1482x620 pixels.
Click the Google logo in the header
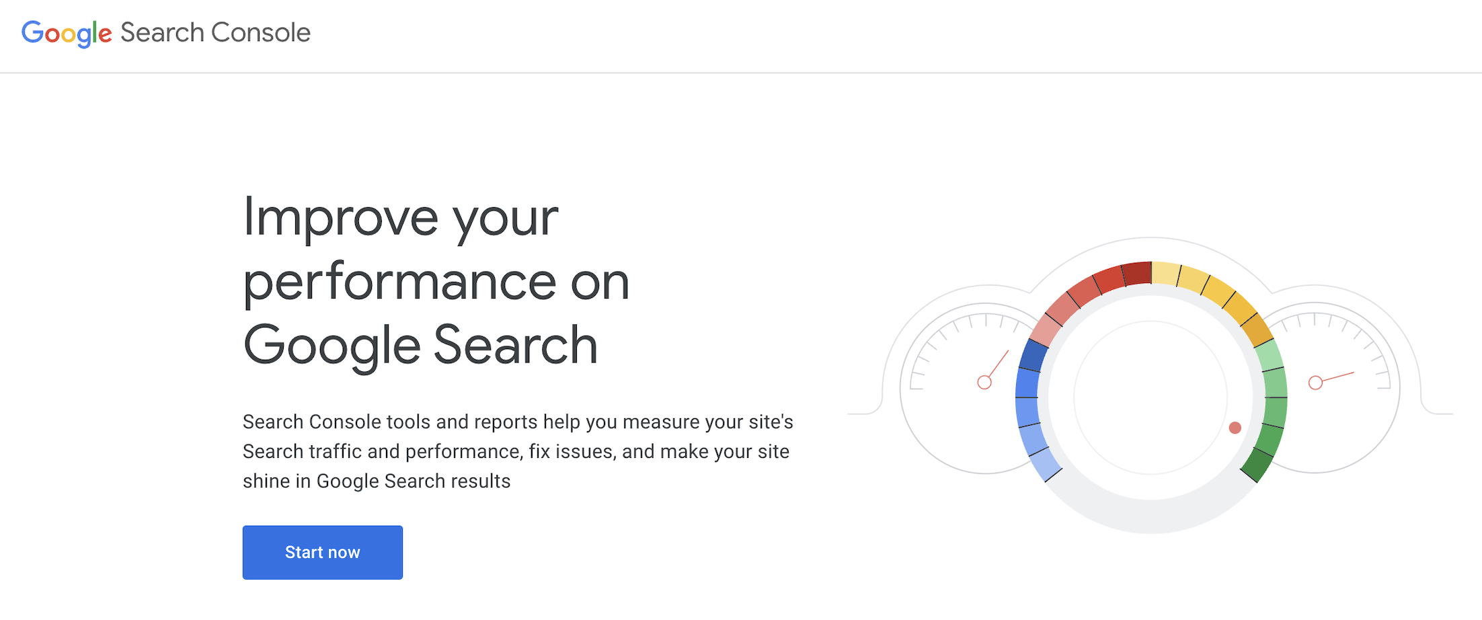coord(67,34)
